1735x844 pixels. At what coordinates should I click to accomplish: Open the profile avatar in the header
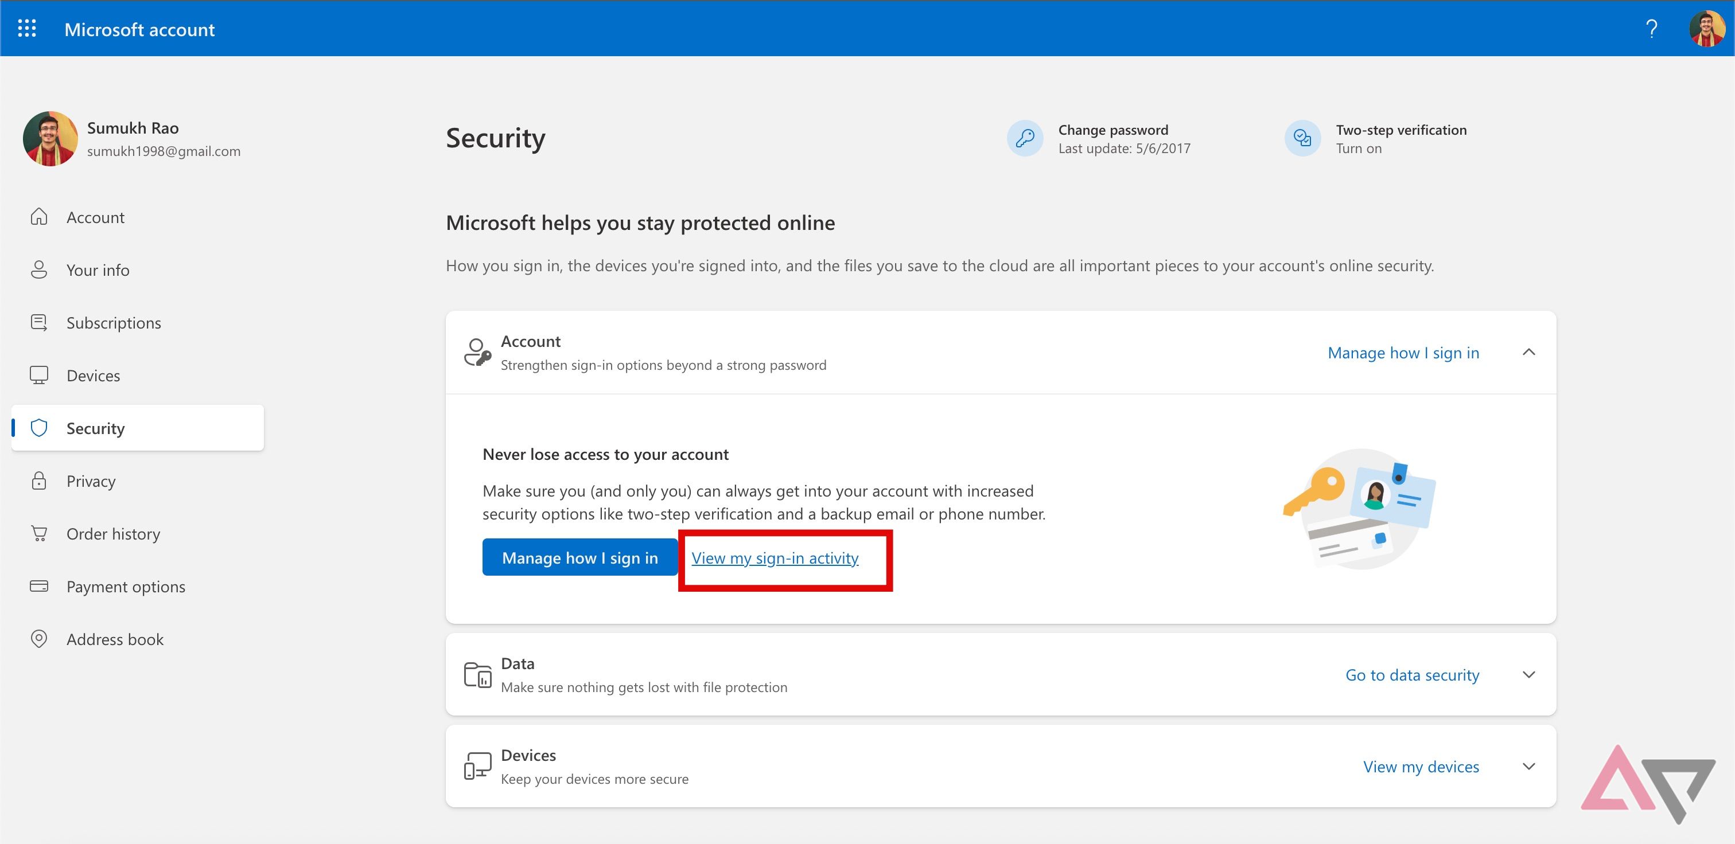point(1707,28)
